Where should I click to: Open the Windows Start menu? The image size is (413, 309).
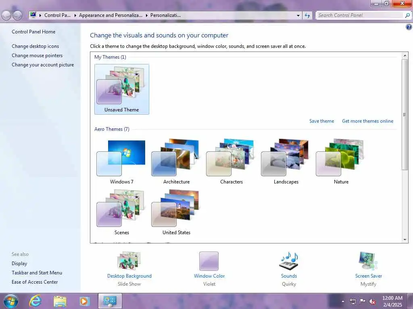pyautogui.click(x=10, y=301)
